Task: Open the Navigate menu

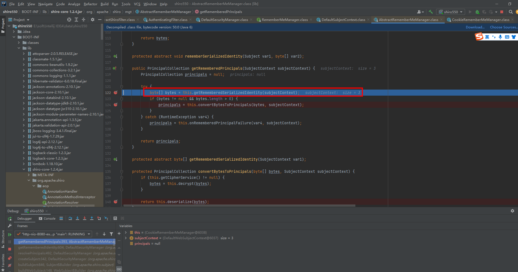Action: (x=45, y=4)
